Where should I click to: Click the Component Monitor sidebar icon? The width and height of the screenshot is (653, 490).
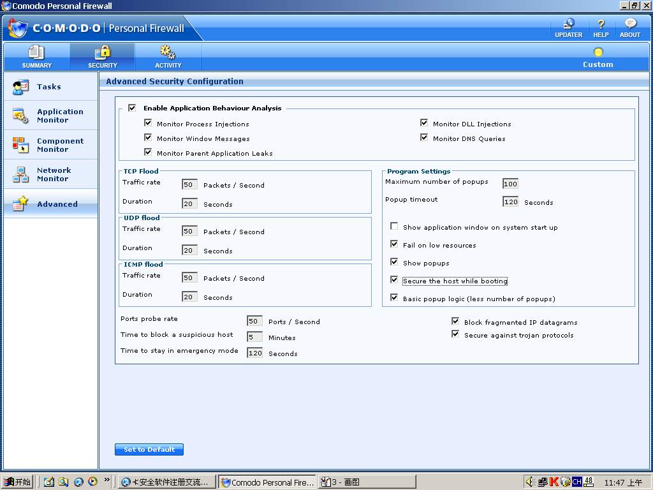[x=20, y=145]
